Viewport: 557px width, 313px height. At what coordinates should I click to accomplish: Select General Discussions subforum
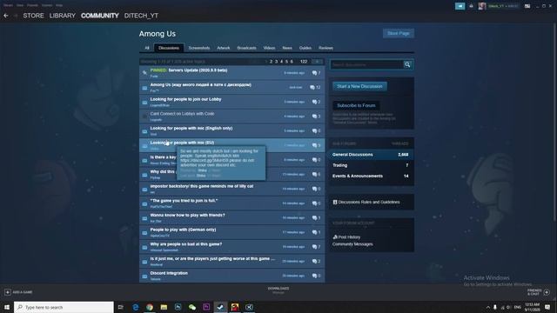point(371,155)
